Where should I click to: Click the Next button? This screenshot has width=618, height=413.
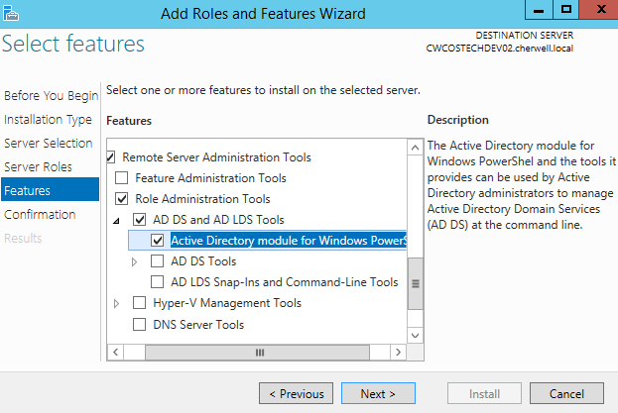point(378,393)
